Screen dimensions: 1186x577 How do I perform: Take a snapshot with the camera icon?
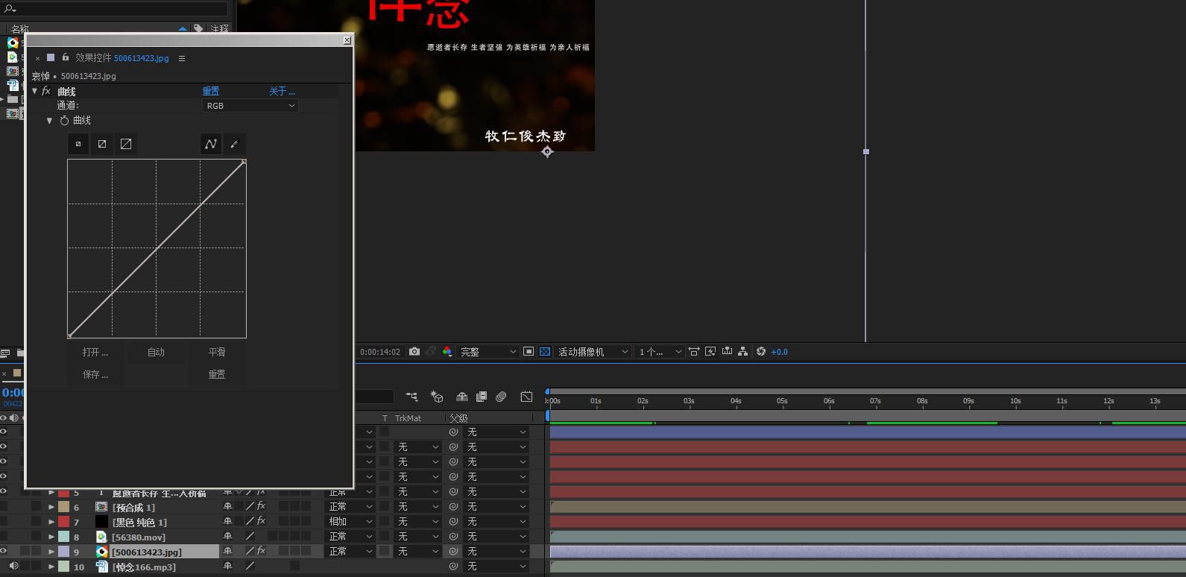414,352
